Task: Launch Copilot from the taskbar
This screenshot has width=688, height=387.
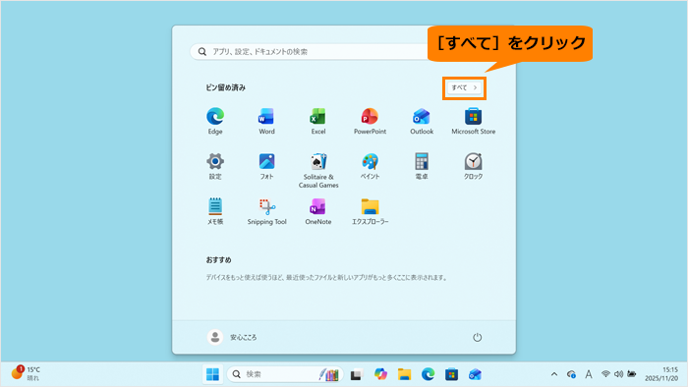Action: coord(380,374)
